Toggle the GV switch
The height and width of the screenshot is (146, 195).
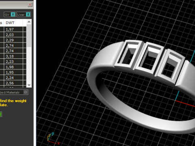(9, 15)
